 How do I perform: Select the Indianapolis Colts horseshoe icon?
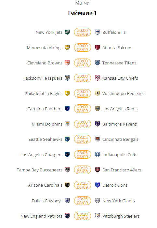98,154
